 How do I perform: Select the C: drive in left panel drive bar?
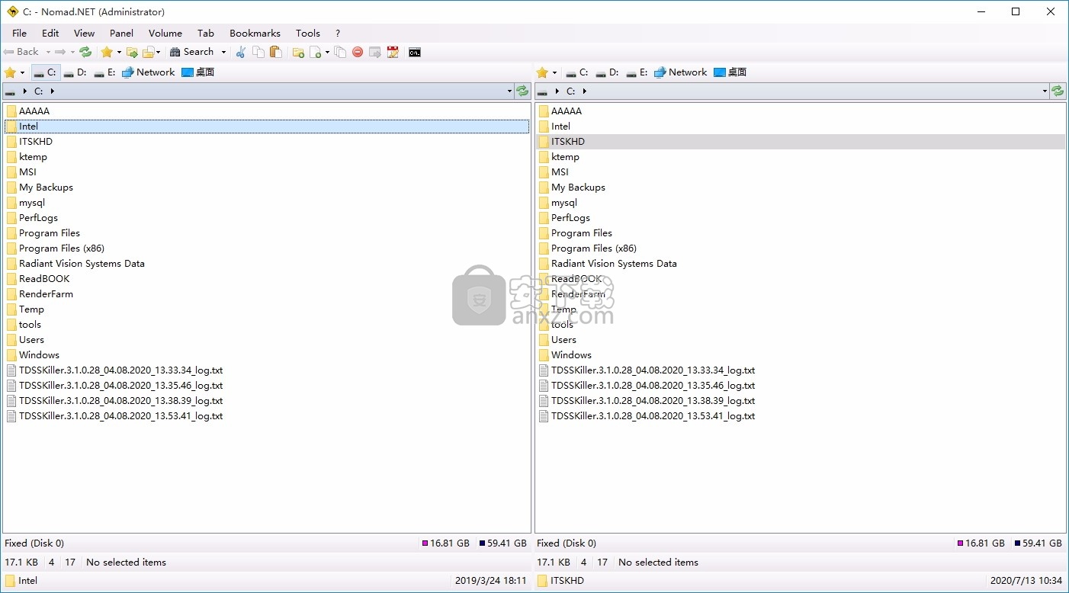[x=45, y=72]
